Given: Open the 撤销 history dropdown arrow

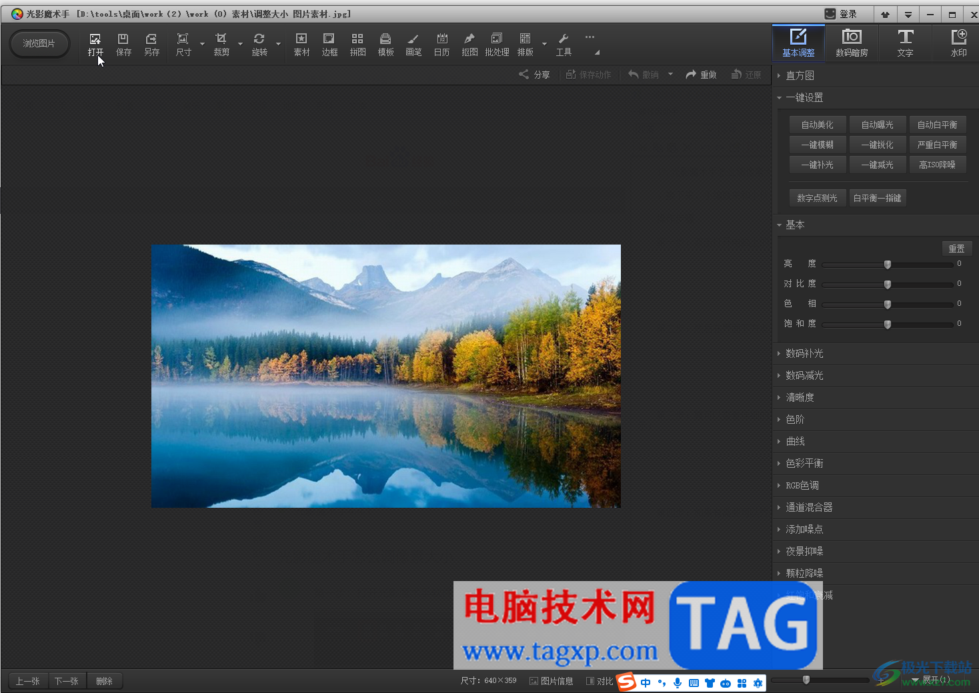Looking at the screenshot, I should (670, 75).
